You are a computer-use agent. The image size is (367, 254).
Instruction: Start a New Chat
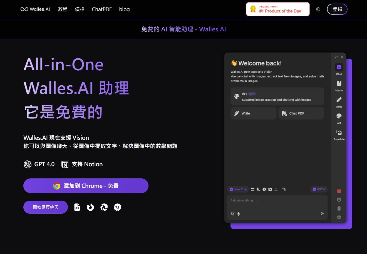(x=238, y=189)
